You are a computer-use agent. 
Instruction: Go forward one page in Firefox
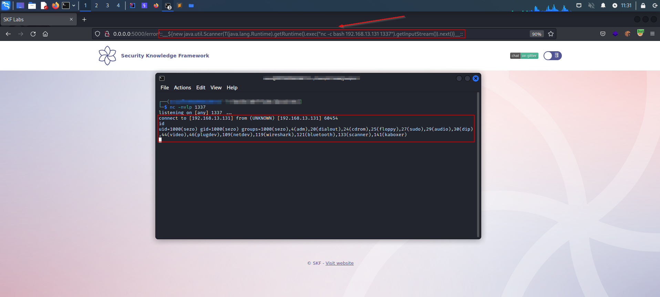tap(21, 34)
